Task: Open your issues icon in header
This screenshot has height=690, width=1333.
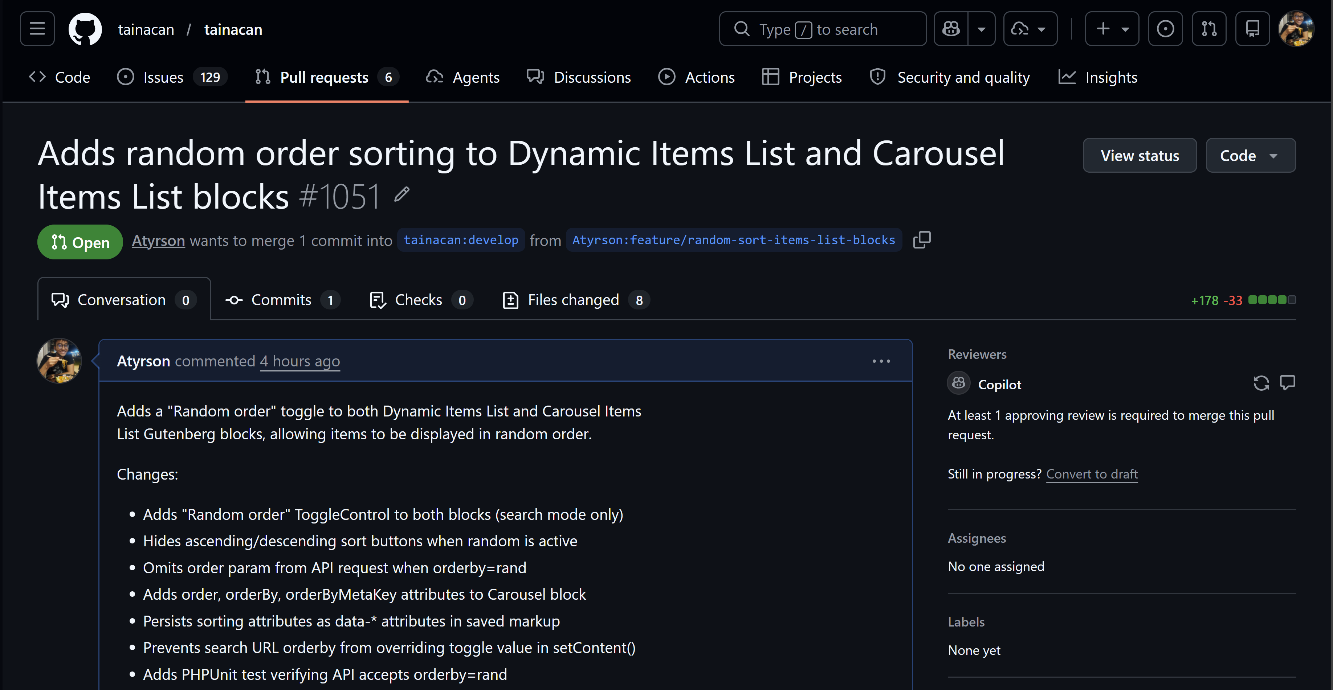Action: tap(1165, 29)
